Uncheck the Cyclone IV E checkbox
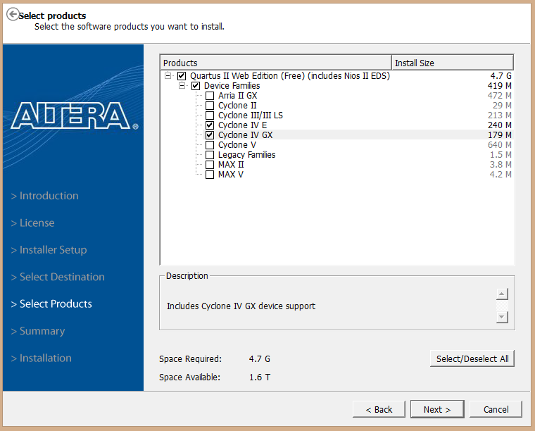The image size is (535, 431). 210,125
